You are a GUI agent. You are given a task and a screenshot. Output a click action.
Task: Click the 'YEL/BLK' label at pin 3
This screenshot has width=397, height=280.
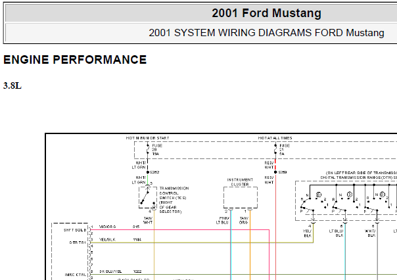click(x=107, y=239)
